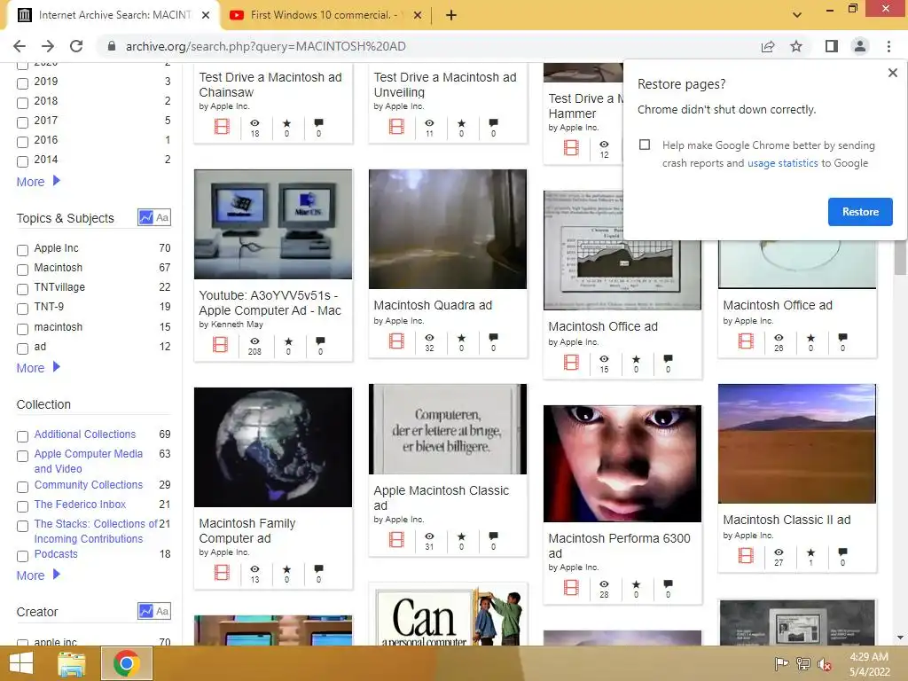908x681 pixels.
Task: Tick the TNT-9 topic filter
Action: click(x=22, y=309)
